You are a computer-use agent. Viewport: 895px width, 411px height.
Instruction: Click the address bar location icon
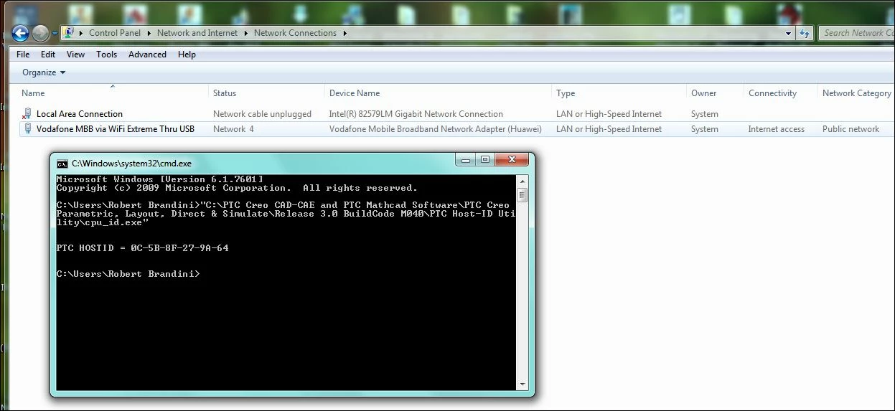pyautogui.click(x=68, y=33)
